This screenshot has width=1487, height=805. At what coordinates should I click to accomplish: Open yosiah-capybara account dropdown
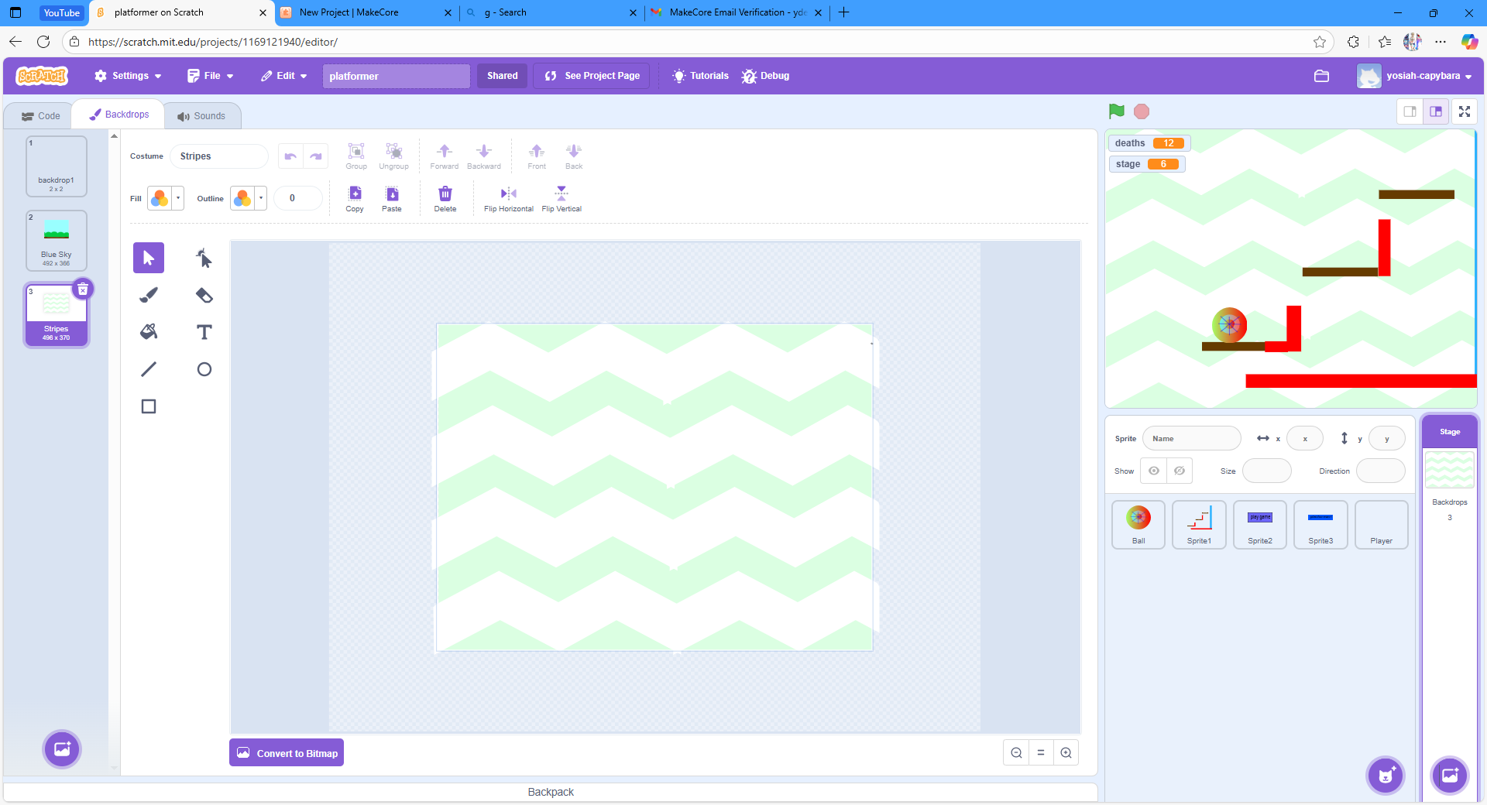click(1416, 76)
